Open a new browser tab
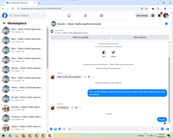 (39, 3)
